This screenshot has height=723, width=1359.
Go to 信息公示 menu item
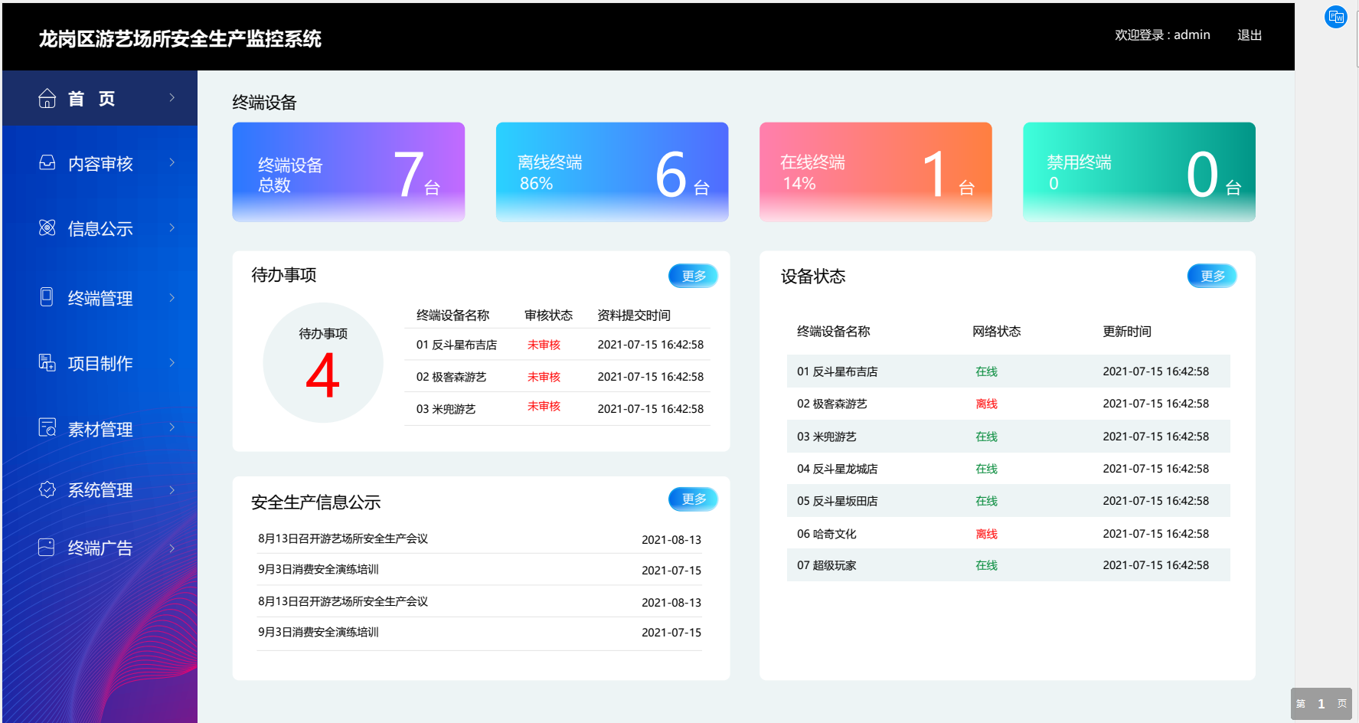pos(100,228)
